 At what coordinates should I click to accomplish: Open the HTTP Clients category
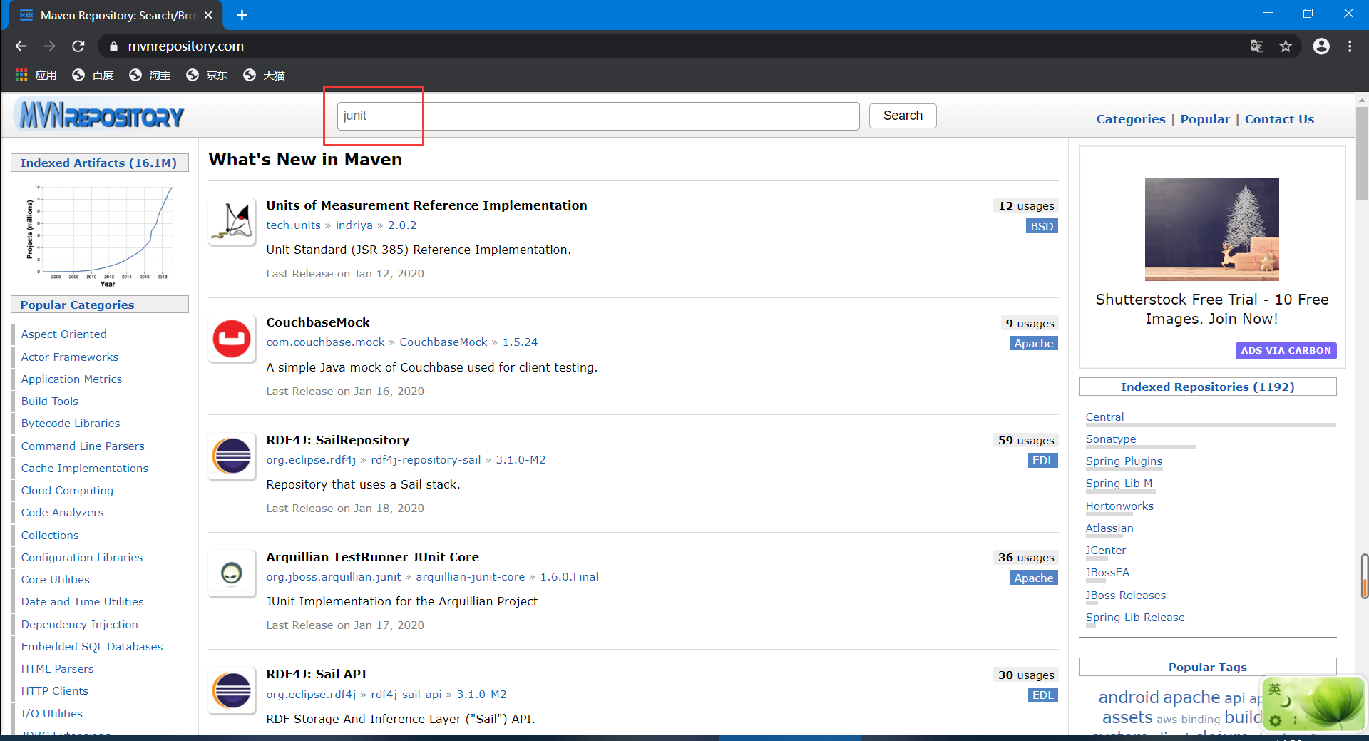click(x=55, y=690)
